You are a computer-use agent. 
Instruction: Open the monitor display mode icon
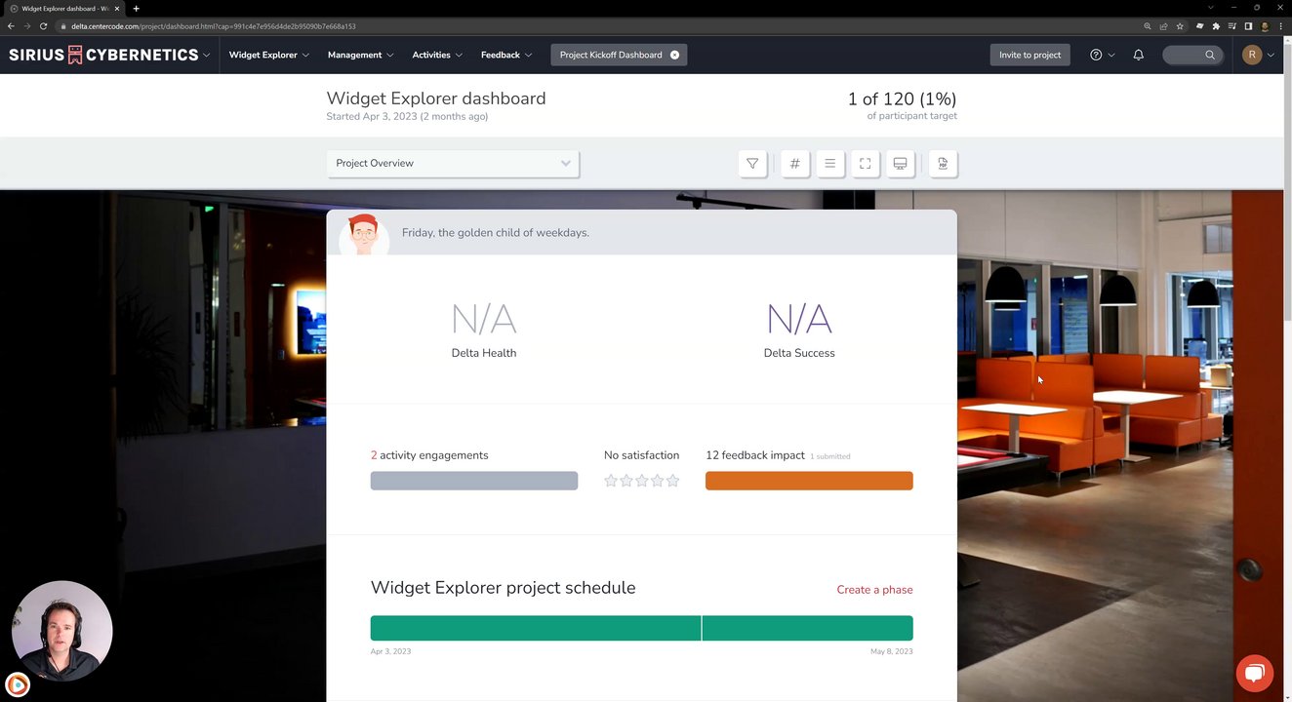[x=900, y=164]
